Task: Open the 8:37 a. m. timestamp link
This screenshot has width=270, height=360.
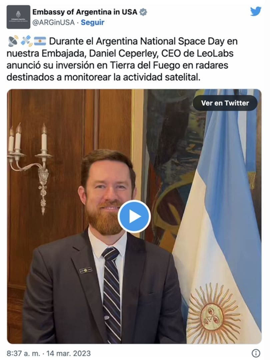Action: point(23,353)
